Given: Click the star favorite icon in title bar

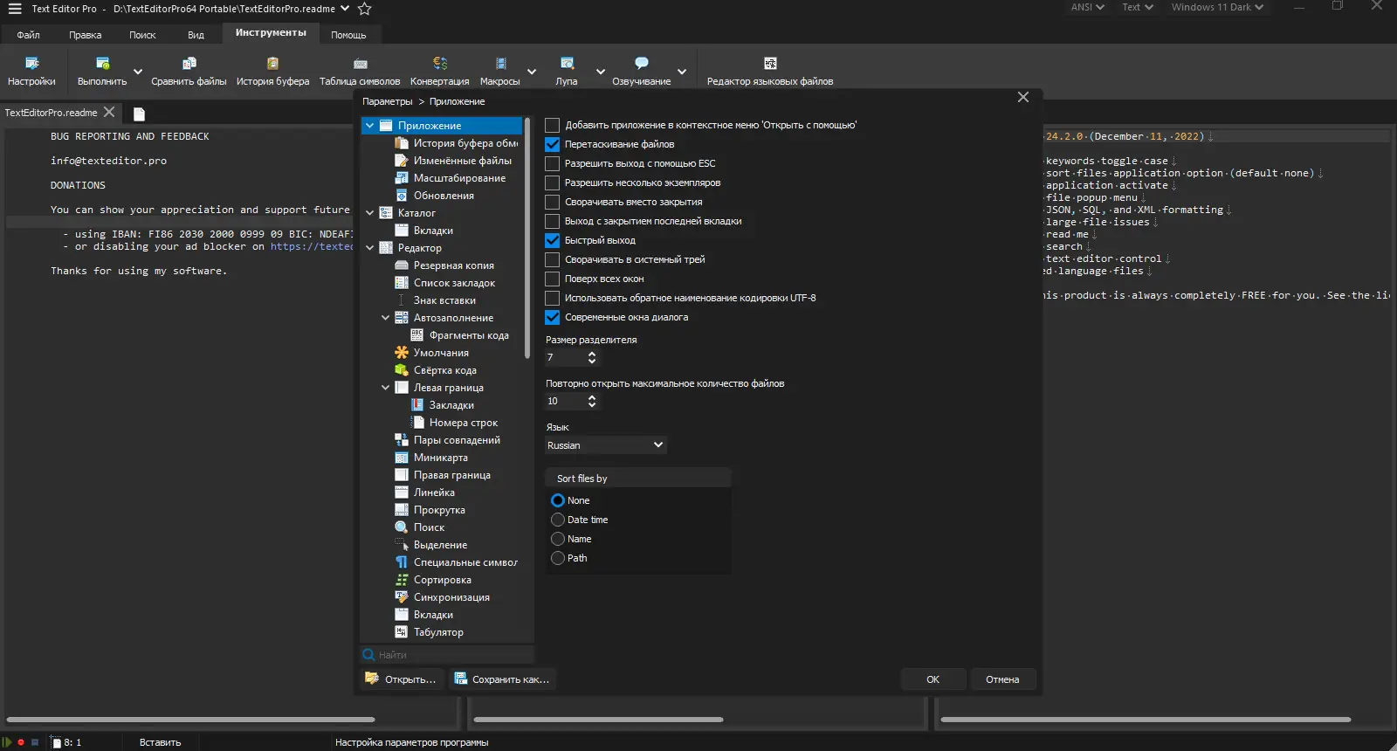Looking at the screenshot, I should click(365, 9).
